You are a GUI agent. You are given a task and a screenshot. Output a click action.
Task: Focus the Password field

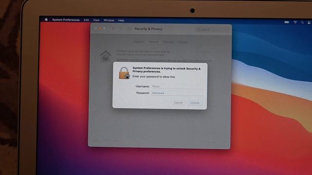177,93
